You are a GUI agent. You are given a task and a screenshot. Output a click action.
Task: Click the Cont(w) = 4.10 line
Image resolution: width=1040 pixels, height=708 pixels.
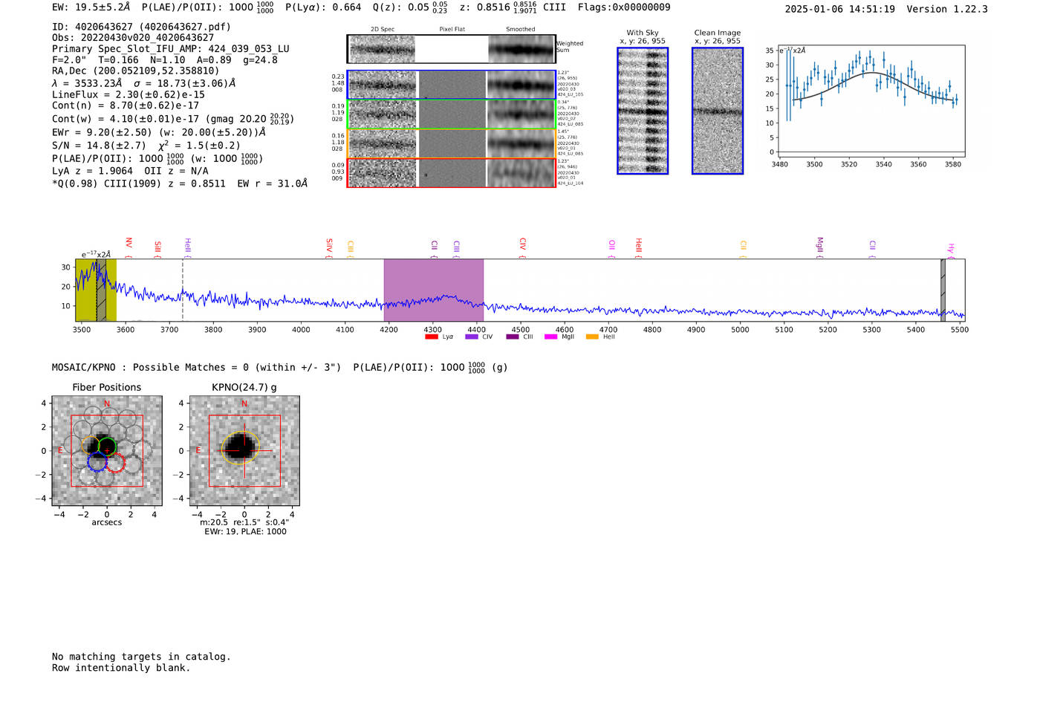173,119
